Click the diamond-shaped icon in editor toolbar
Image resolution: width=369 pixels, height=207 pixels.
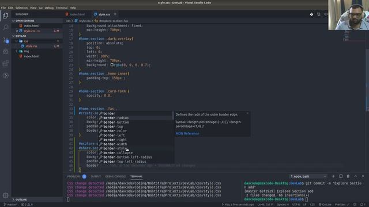coord(311,14)
